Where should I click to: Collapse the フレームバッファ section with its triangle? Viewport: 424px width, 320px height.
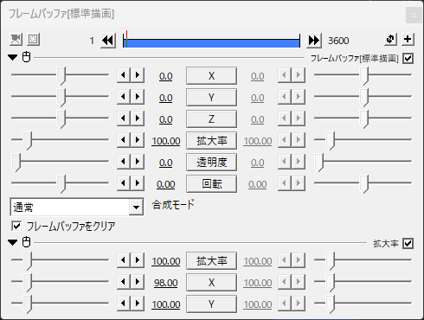click(13, 57)
